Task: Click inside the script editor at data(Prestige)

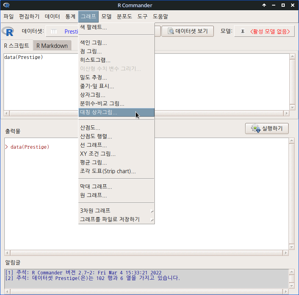Action: click(24, 57)
